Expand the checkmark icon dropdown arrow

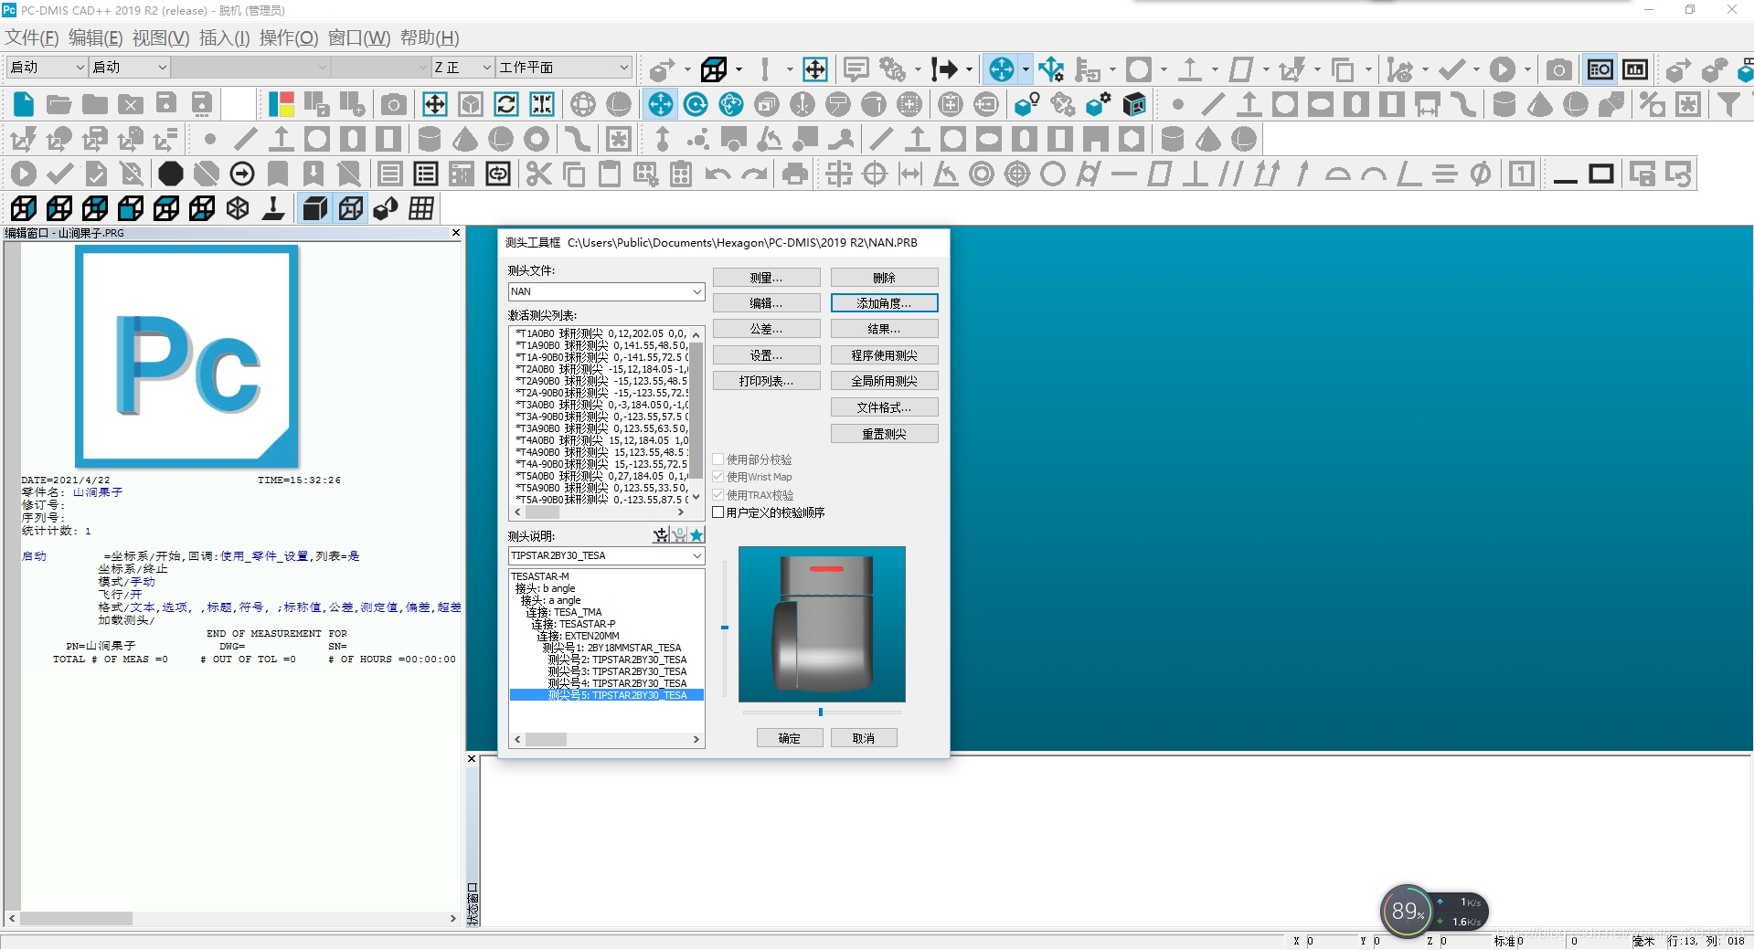pyautogui.click(x=1476, y=69)
